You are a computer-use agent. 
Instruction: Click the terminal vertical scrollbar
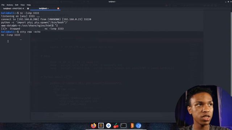(x=231, y=54)
